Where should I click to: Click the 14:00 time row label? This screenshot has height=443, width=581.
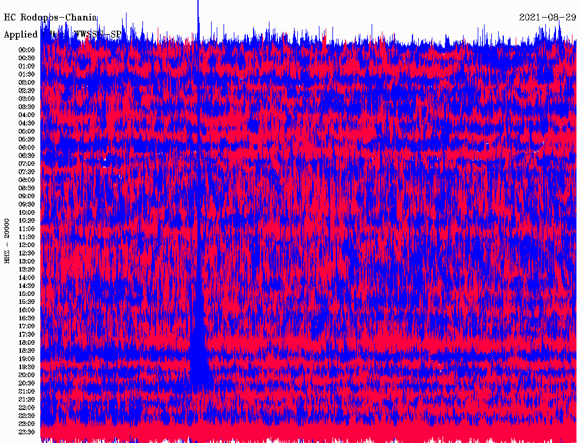click(x=27, y=278)
